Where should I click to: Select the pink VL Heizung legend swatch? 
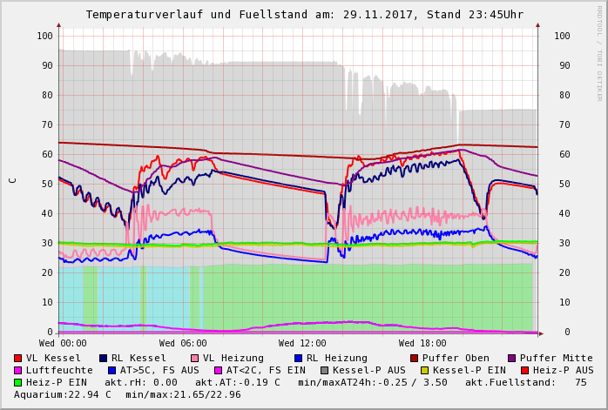pos(194,358)
